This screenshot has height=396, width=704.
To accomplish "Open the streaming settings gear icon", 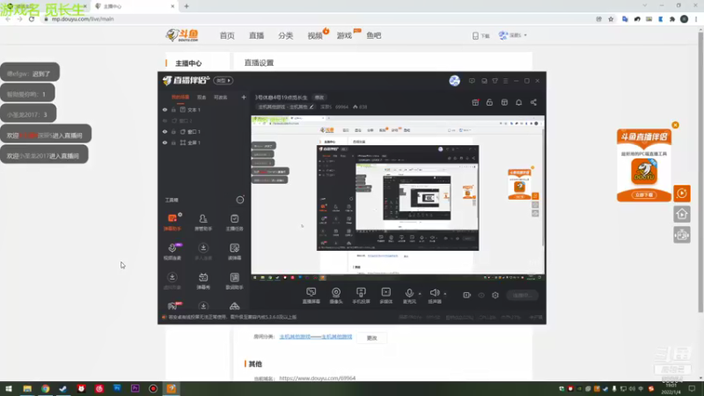I will coord(495,296).
